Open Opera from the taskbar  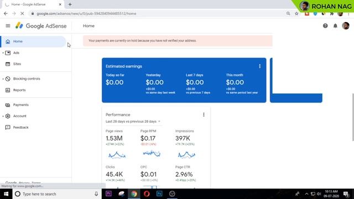click(147, 193)
